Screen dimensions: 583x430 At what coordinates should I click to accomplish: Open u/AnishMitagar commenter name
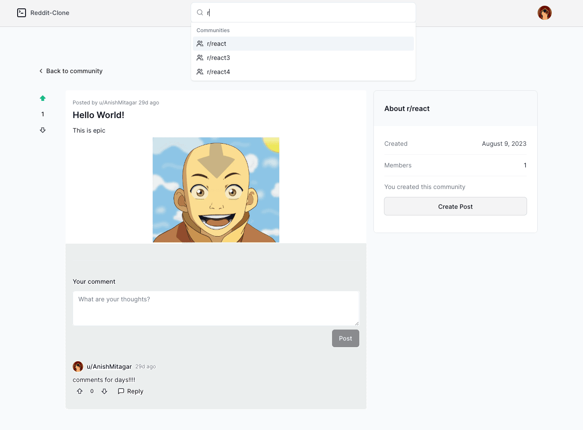[109, 367]
